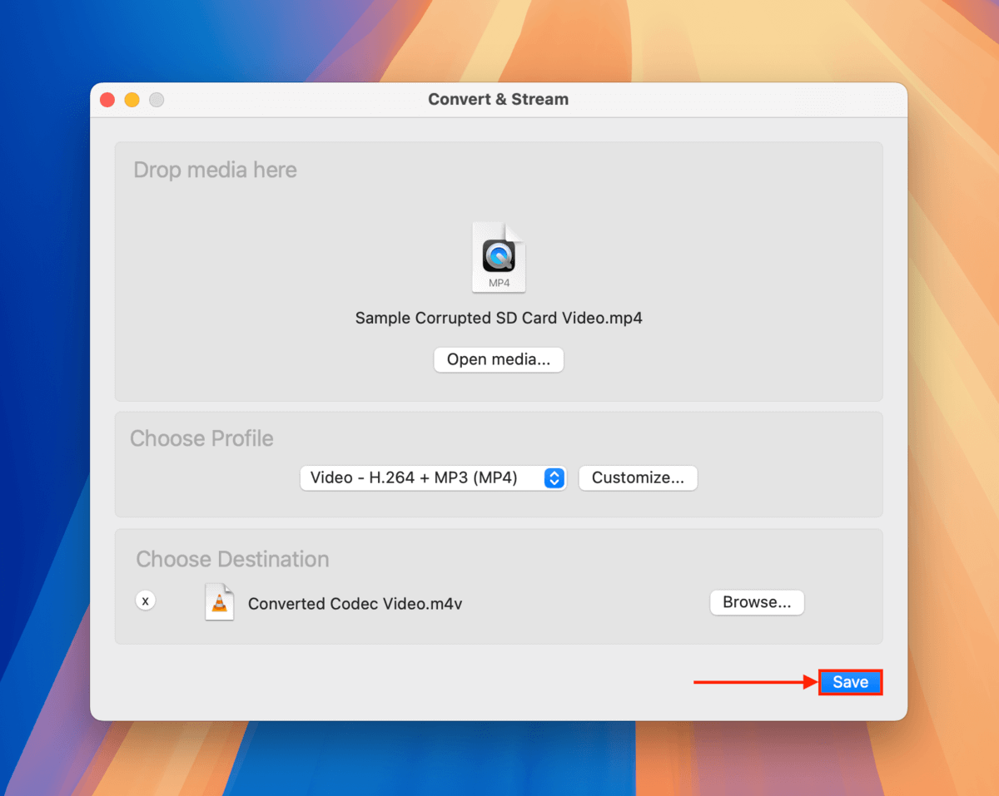
Task: Click the Convert & Stream window title
Action: (x=499, y=99)
